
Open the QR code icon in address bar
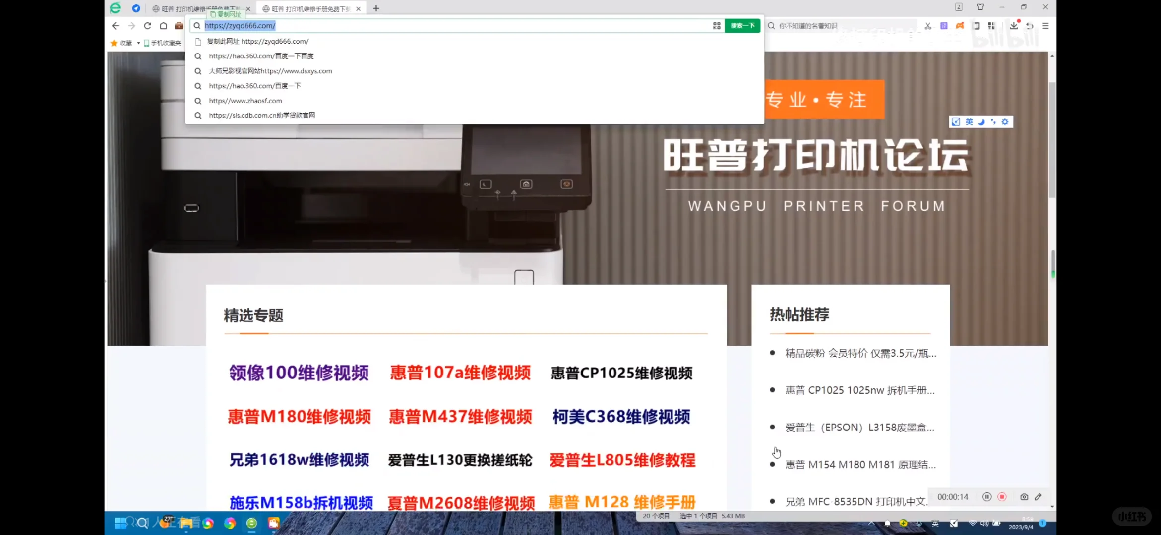point(717,25)
